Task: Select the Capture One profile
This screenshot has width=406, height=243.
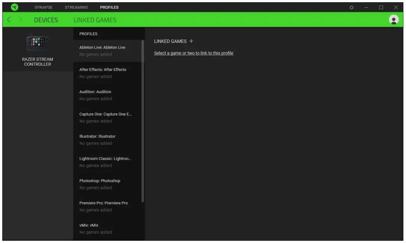Action: [108, 118]
